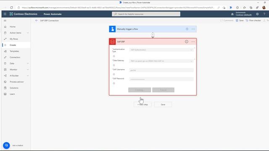
Task: Click the info icon on SAP ERP card
Action: click(x=187, y=42)
